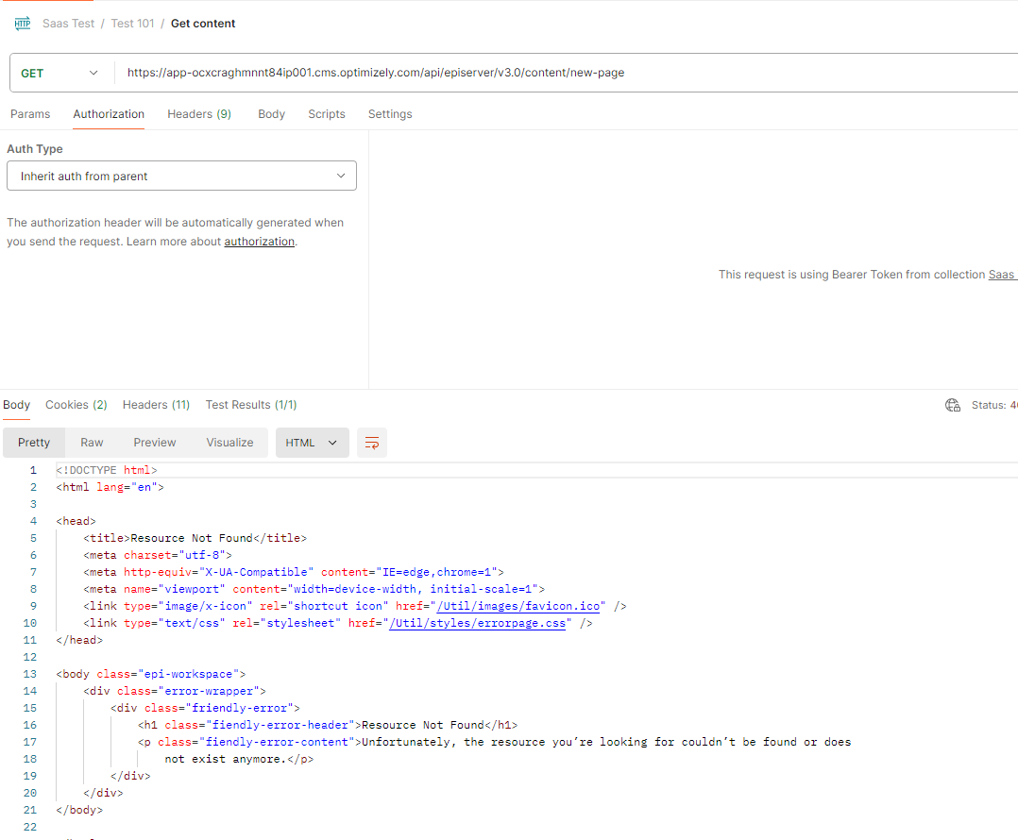Open the Scripts tab
Image resolution: width=1018 pixels, height=840 pixels.
(327, 114)
